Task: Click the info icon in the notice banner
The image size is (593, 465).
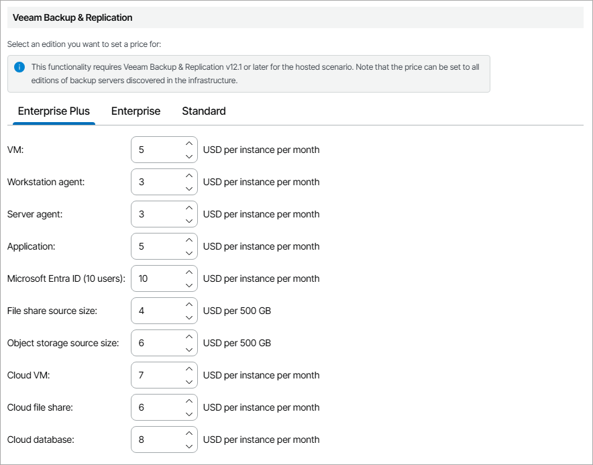Action: click(19, 67)
